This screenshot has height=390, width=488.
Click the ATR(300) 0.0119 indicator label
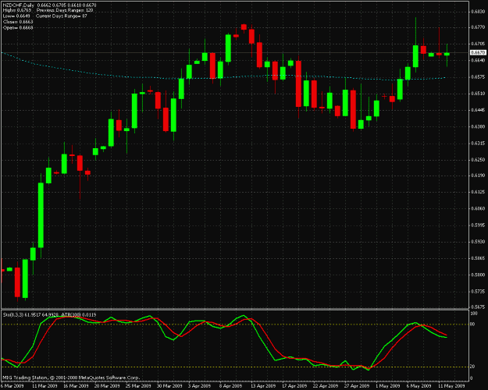pos(79,315)
